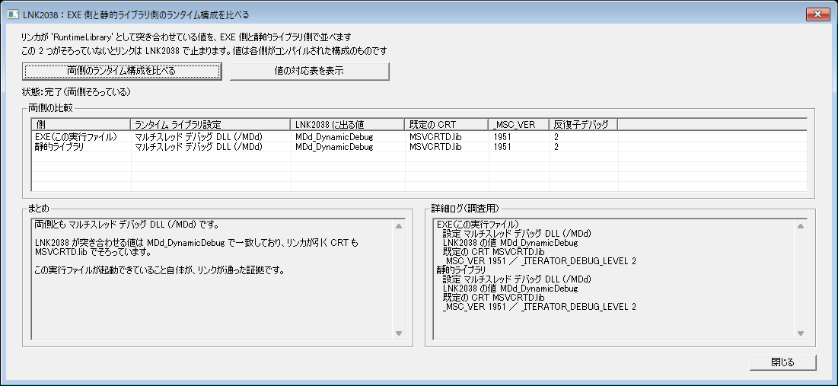Click scroll down arrow in まとめ box
The width and height of the screenshot is (838, 386).
(398, 333)
